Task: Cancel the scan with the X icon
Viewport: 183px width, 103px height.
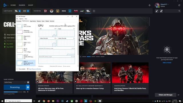Action: click(x=28, y=92)
